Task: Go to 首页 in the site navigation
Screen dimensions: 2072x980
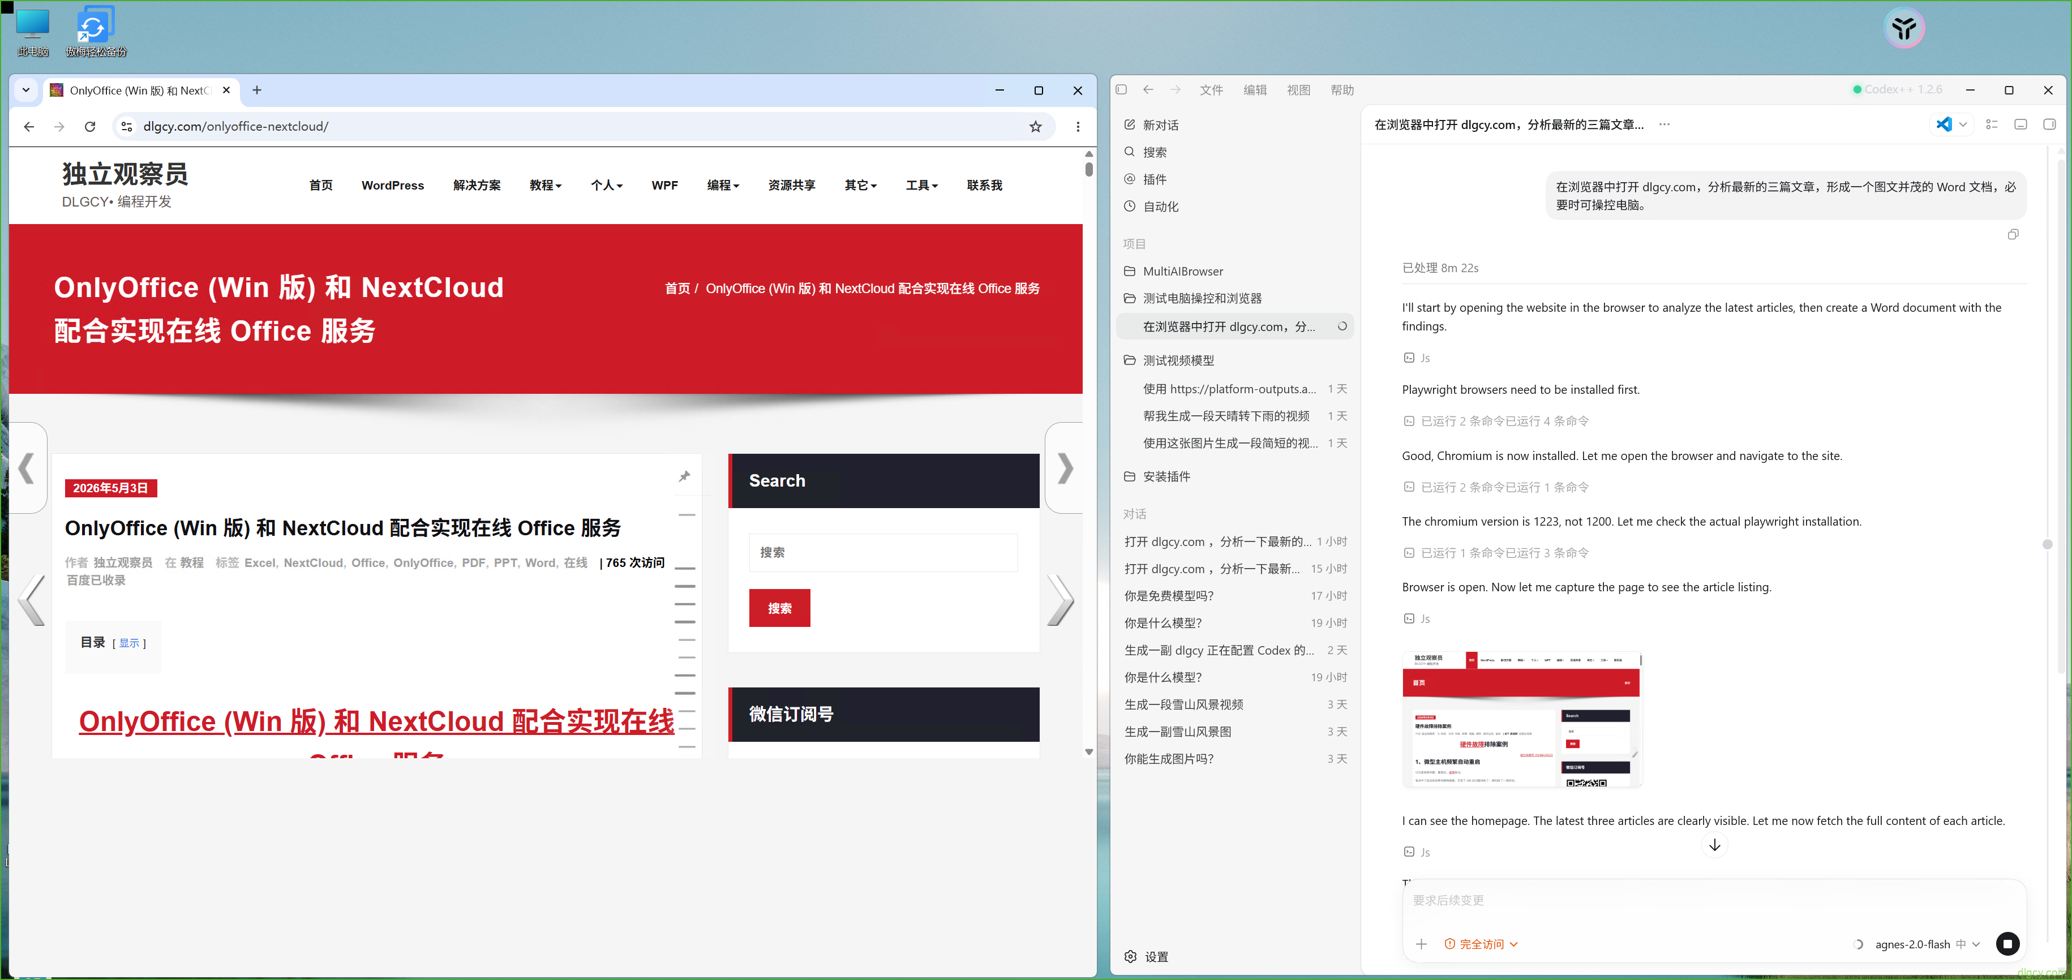Action: pyautogui.click(x=321, y=186)
